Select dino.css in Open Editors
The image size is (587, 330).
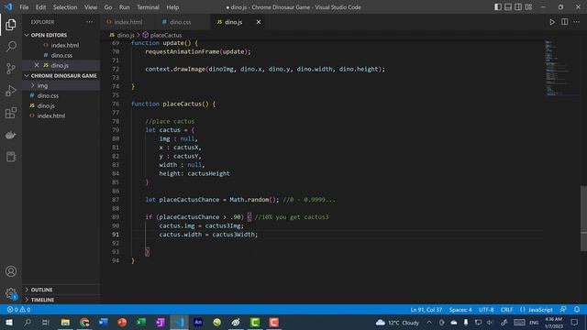[61, 55]
